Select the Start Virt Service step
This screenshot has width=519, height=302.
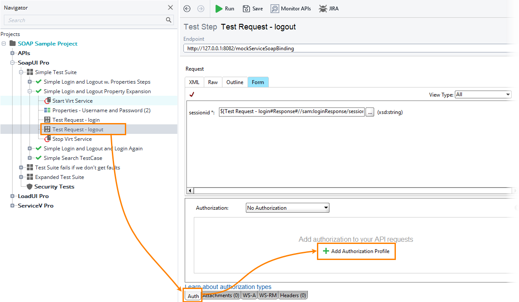(72, 101)
